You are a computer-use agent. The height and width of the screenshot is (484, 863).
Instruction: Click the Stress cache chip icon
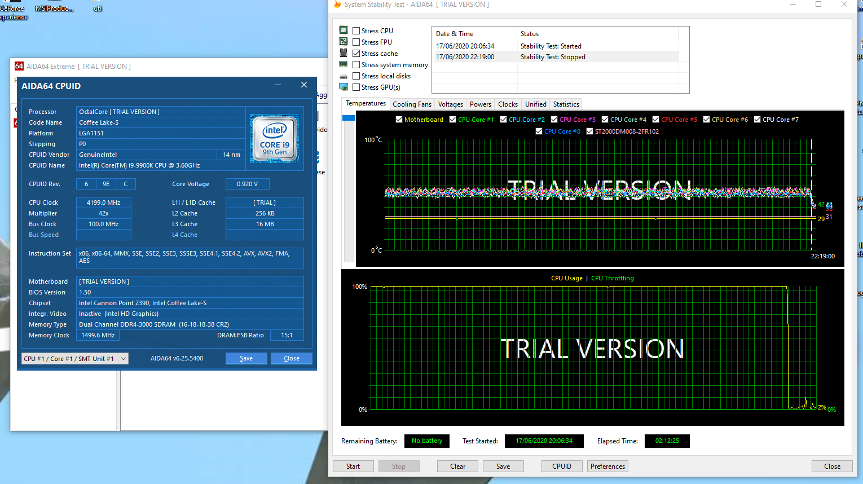click(x=344, y=53)
